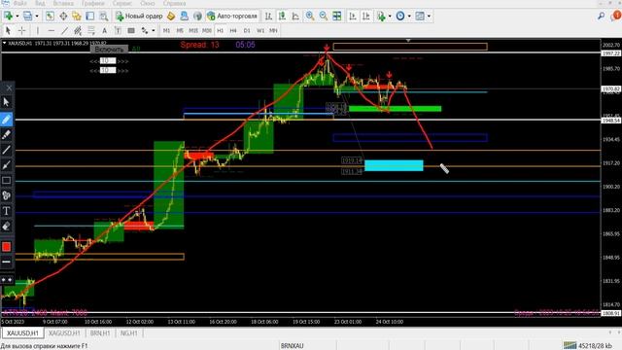Open the templates dropdown arrow
This screenshot has height=350, width=622.
[x=429, y=16]
